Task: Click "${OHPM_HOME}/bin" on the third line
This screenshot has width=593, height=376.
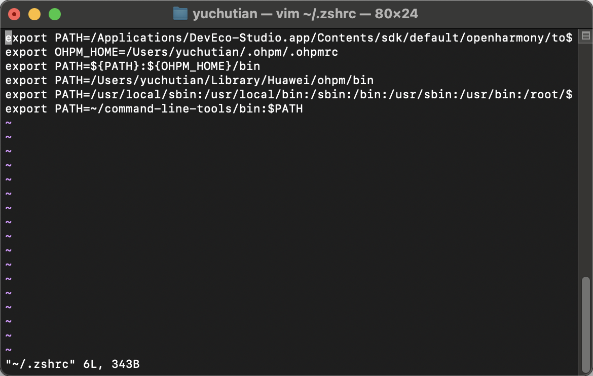Action: point(203,66)
